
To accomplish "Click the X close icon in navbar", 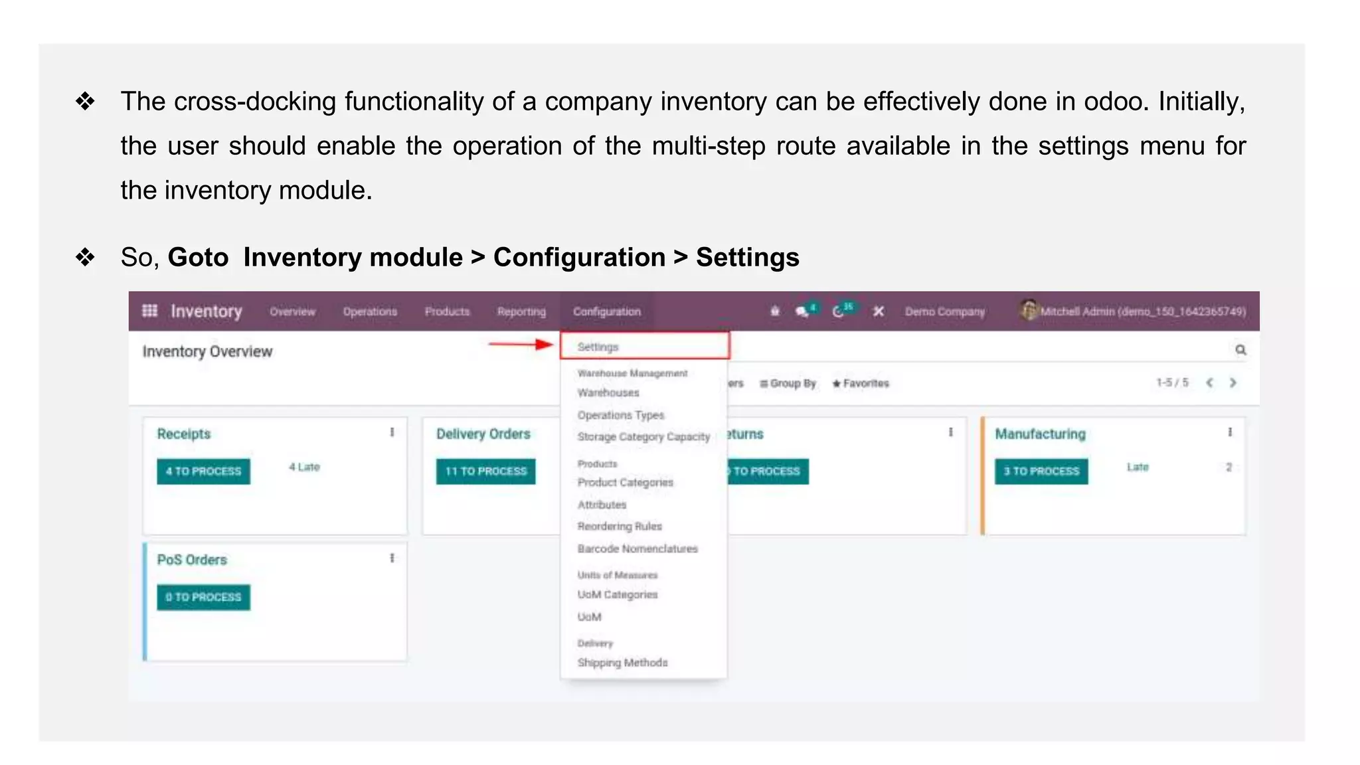I will [x=878, y=311].
